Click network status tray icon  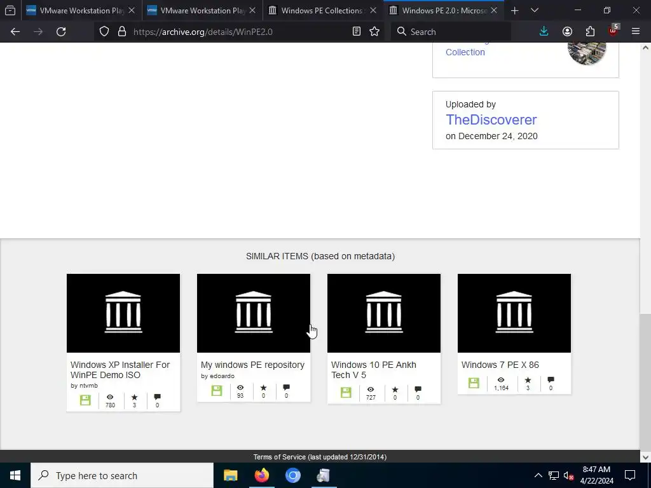click(554, 475)
